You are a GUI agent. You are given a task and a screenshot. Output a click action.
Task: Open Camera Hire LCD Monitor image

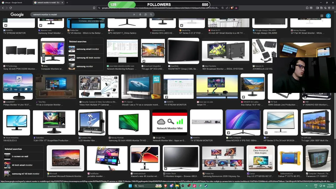coord(92,122)
